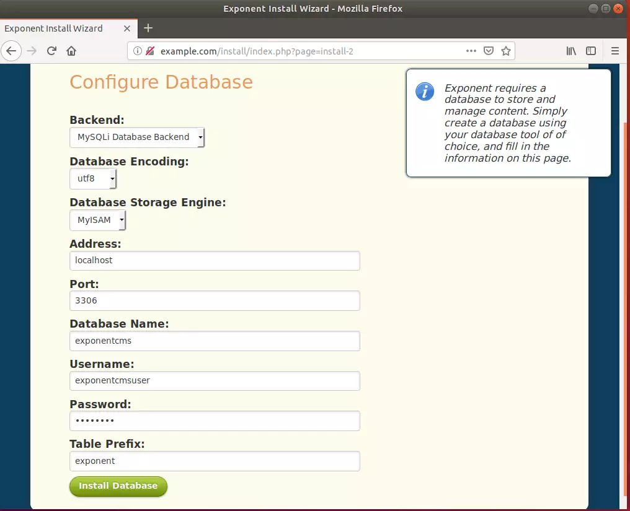Click the Address input field

215,261
